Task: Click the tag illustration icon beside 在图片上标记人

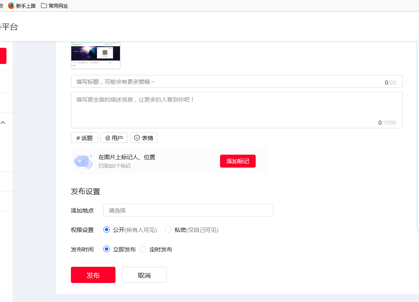Action: pyautogui.click(x=83, y=161)
